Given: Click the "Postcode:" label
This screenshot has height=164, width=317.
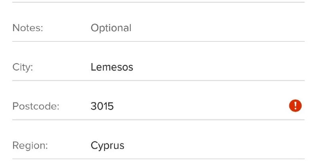Looking at the screenshot, I should tap(36, 106).
